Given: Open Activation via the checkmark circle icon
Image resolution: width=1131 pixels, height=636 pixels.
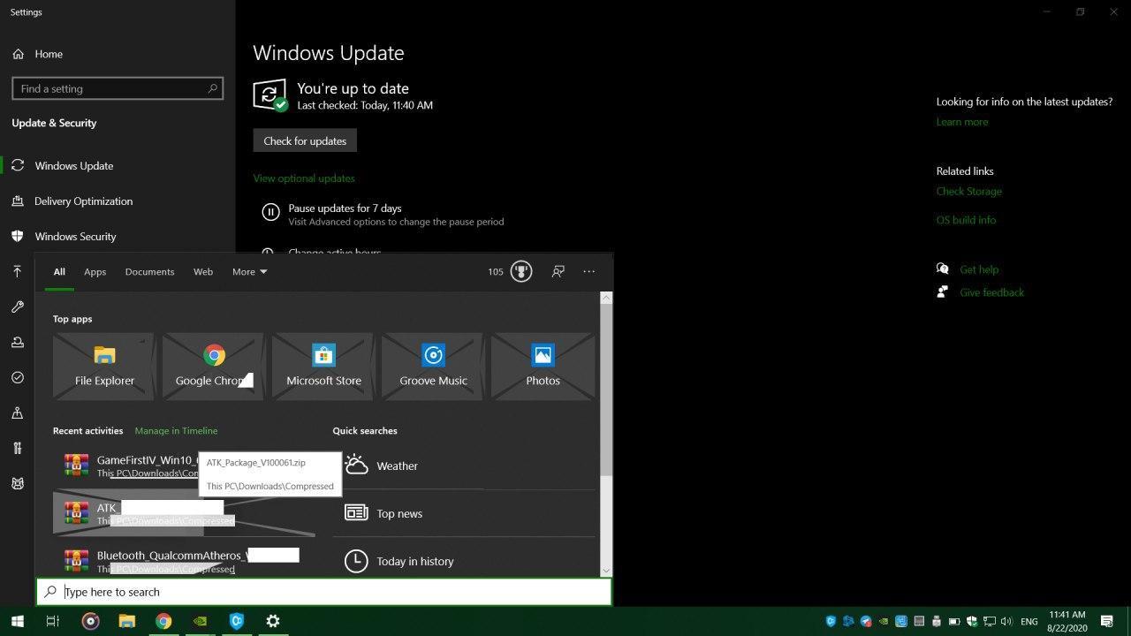Looking at the screenshot, I should 17,377.
